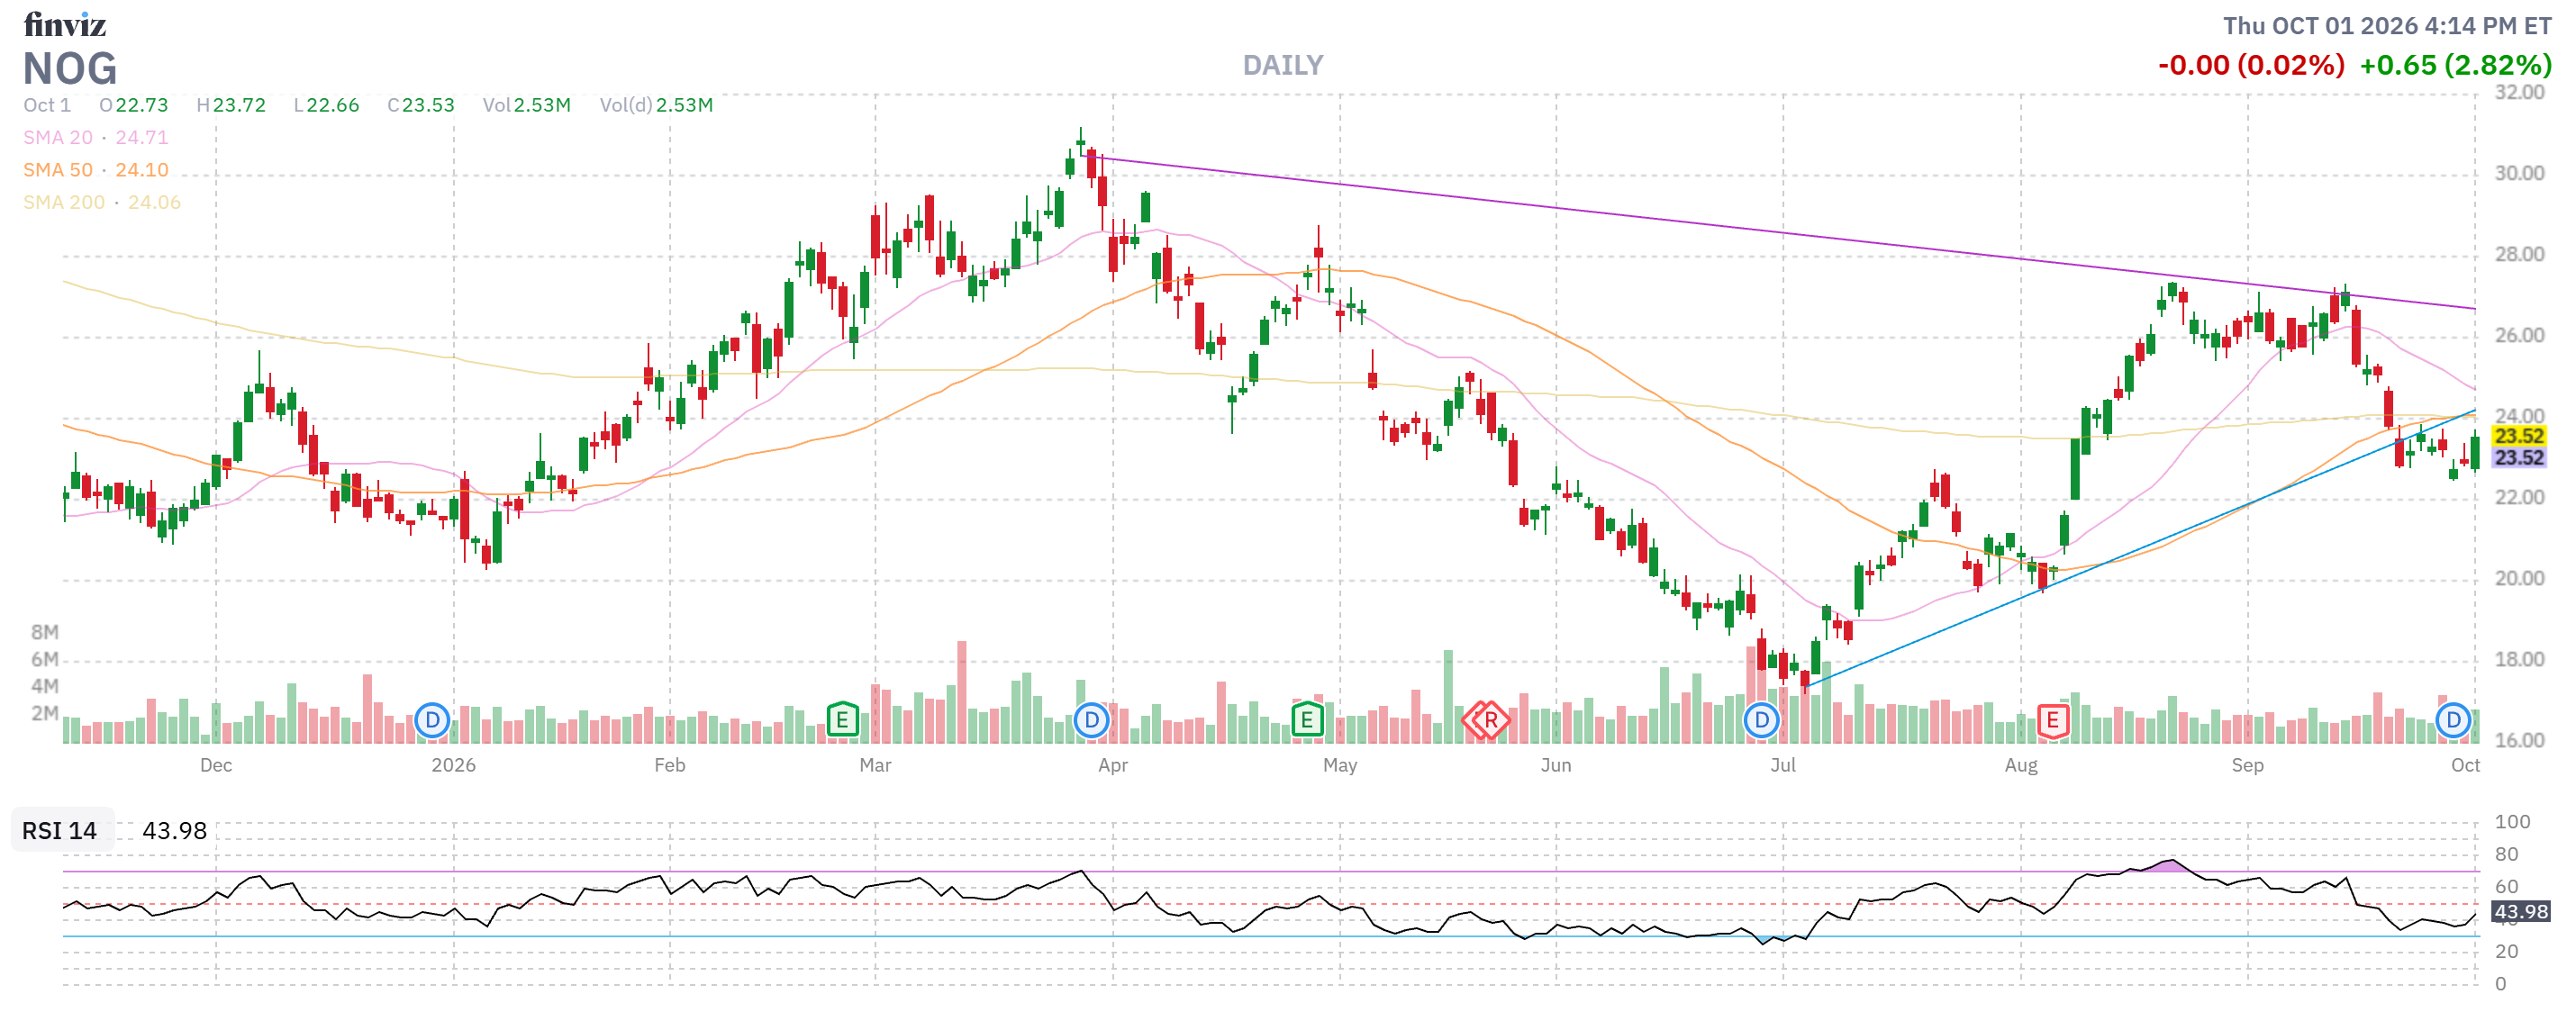Viewport: 2576px width, 1012px height.
Task: Click the Oct 1 date label
Action: [47, 105]
